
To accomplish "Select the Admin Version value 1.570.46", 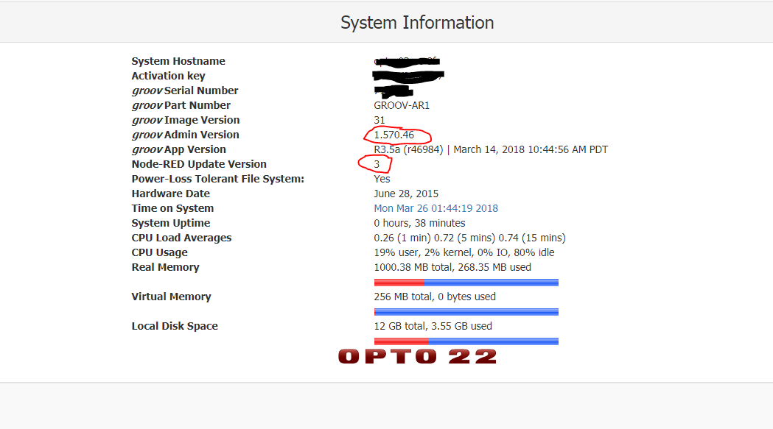I will (x=394, y=135).
